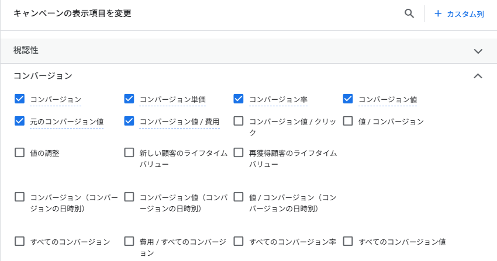Check the すべてのコンバージョン checkbox

19,241
